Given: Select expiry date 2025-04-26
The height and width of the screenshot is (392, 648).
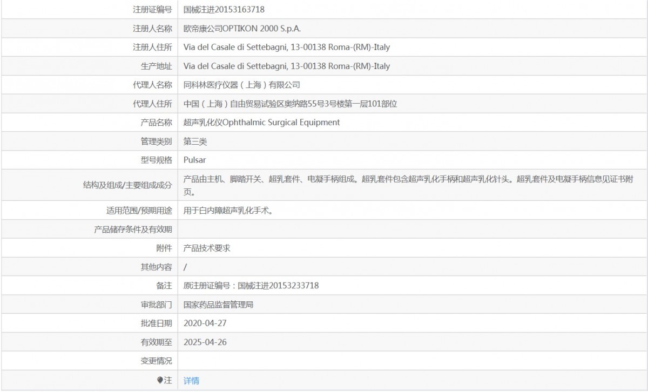Looking at the screenshot, I should coord(205,342).
